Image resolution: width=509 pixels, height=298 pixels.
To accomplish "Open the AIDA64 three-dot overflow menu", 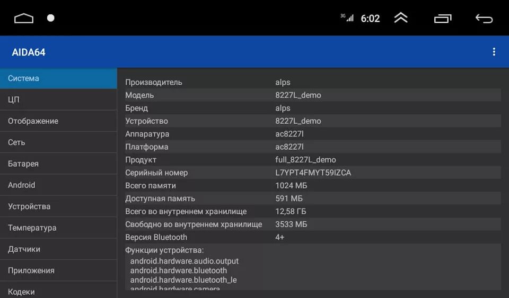I will click(x=494, y=52).
